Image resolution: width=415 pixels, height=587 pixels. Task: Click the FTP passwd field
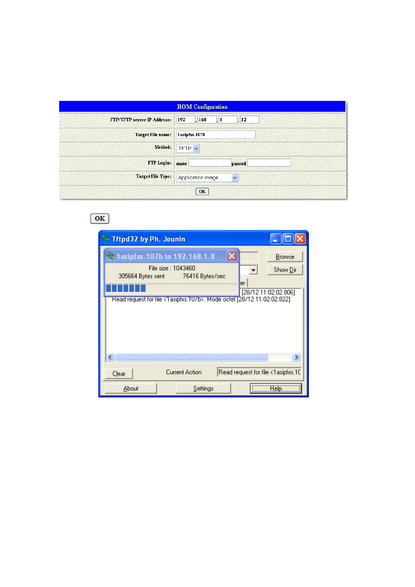pos(269,163)
